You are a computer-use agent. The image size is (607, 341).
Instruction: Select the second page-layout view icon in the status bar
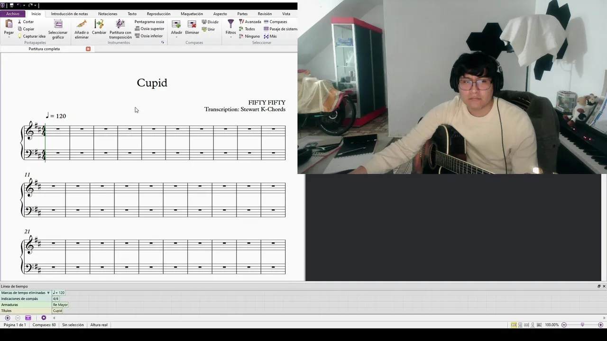[520, 325]
